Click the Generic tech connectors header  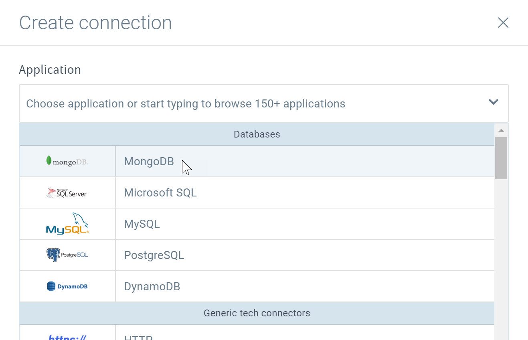pos(257,313)
